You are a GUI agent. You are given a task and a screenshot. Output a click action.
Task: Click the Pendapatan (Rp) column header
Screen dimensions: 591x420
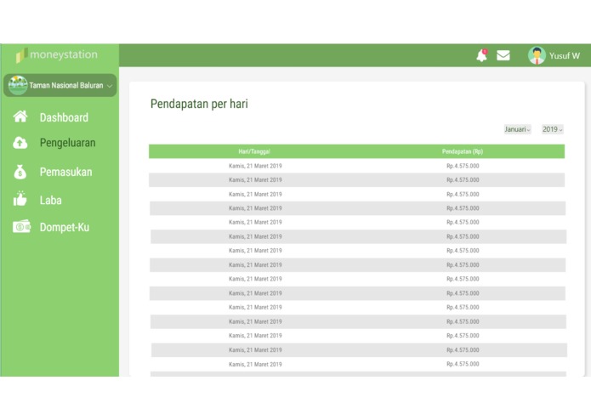[463, 151]
